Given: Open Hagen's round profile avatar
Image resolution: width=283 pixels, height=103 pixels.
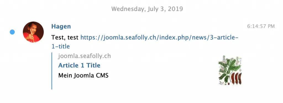Looking at the screenshot, I should click(33, 32).
